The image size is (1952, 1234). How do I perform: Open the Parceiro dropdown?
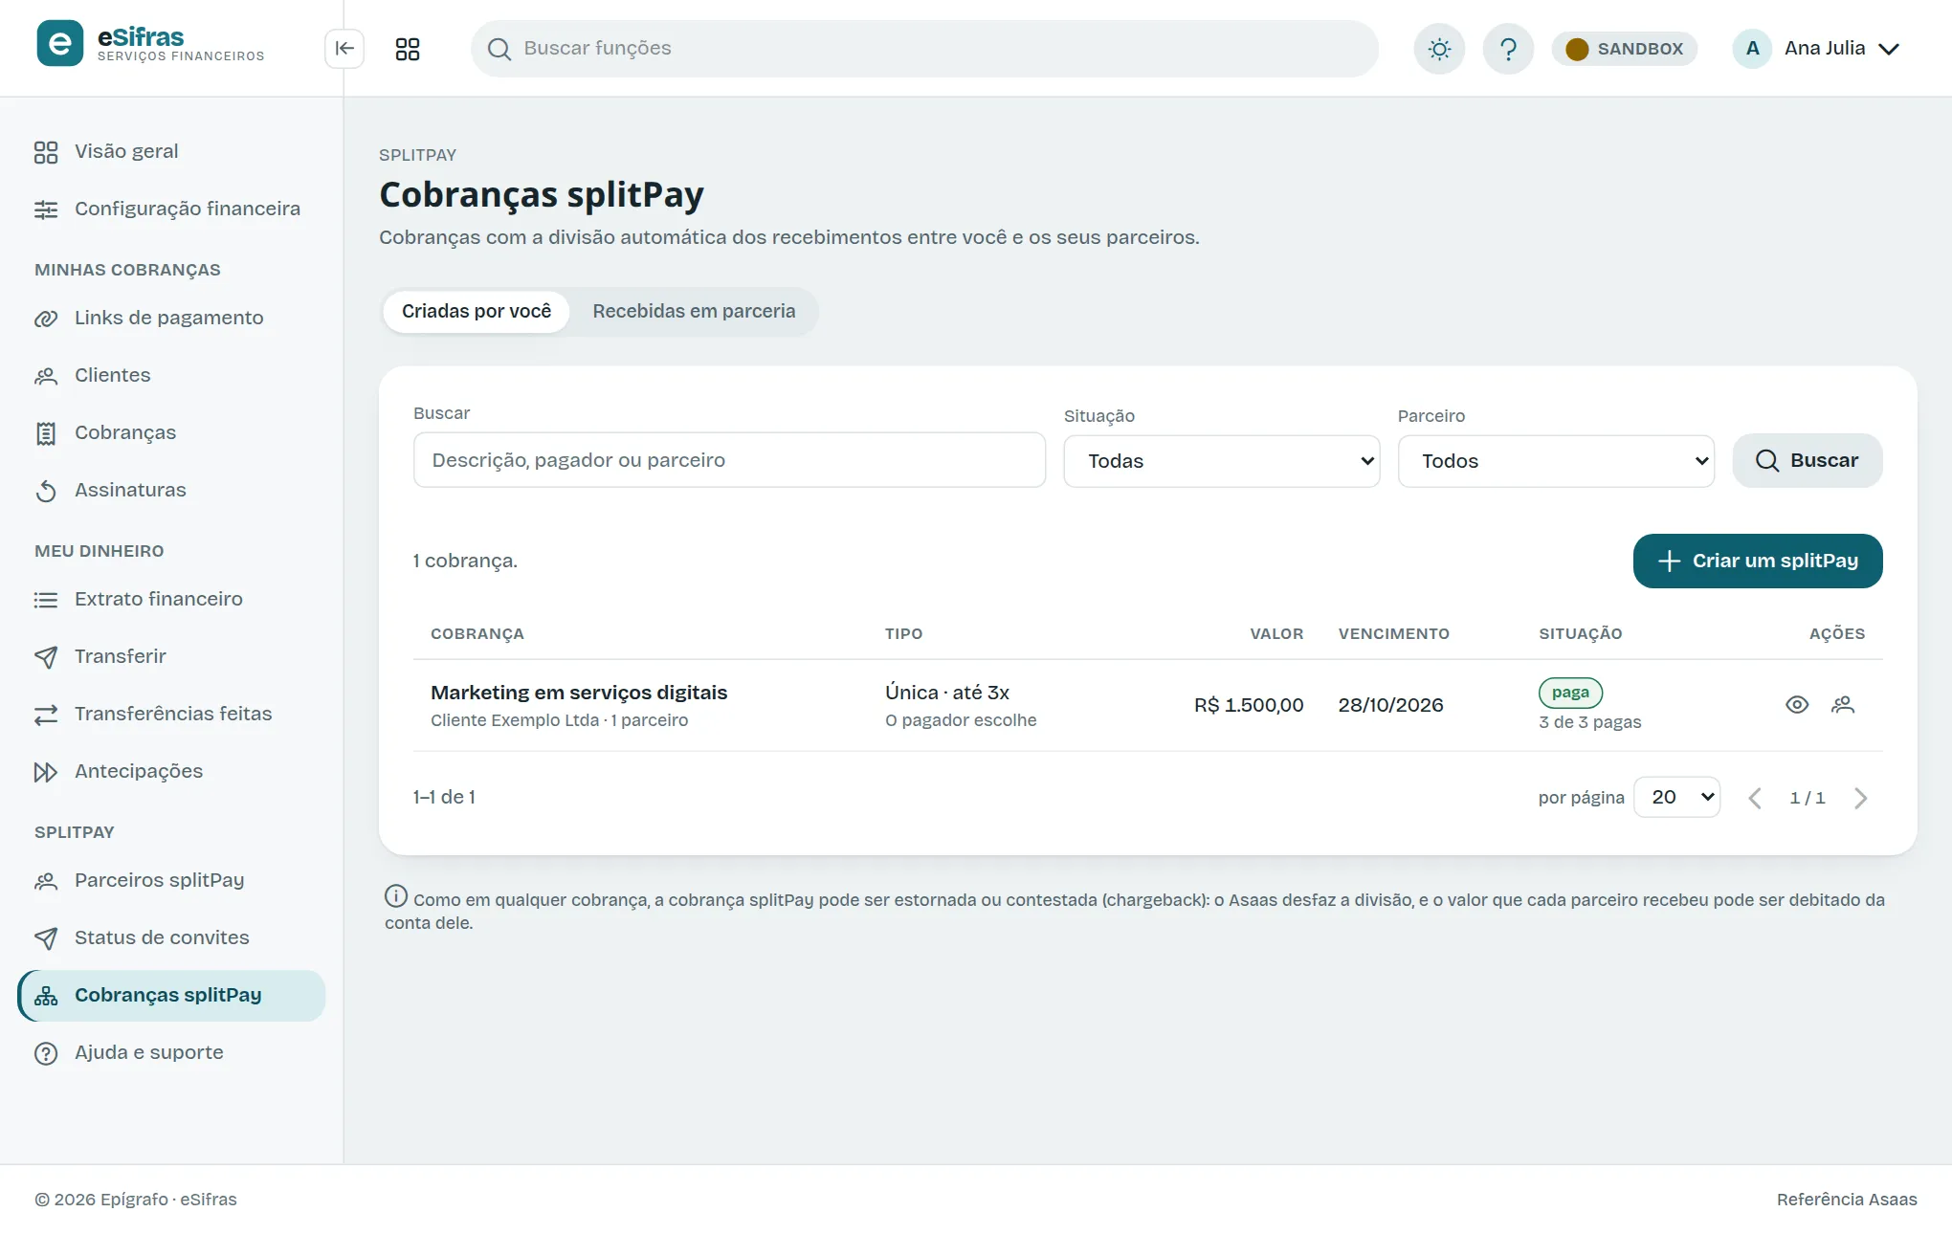click(1556, 461)
